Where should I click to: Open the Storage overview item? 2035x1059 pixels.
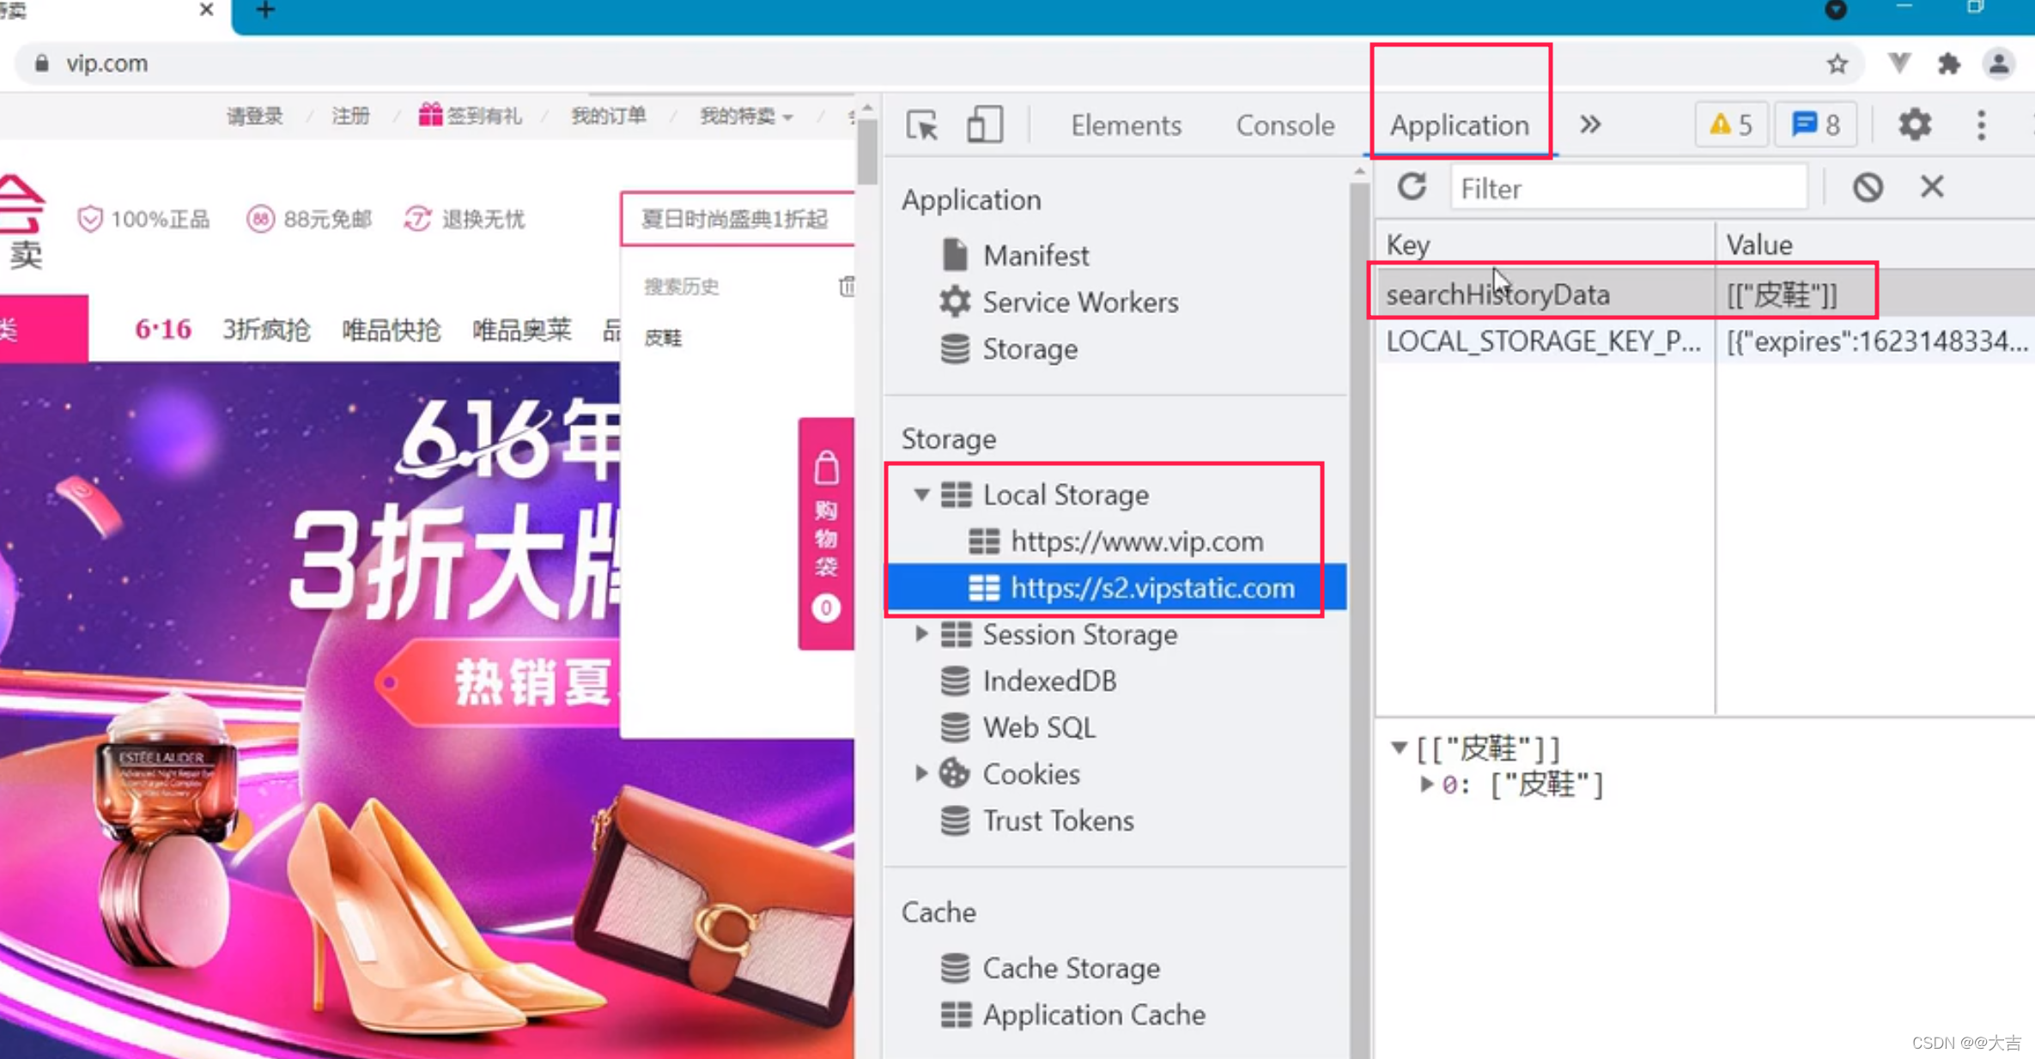(1030, 349)
